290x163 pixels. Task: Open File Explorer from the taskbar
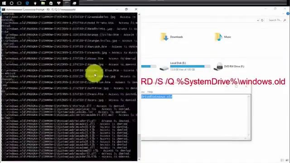click(43, 3)
